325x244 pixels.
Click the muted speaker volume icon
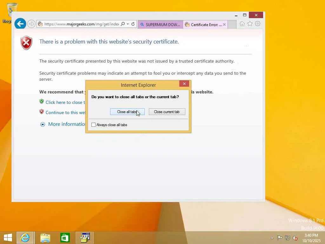click(295, 238)
